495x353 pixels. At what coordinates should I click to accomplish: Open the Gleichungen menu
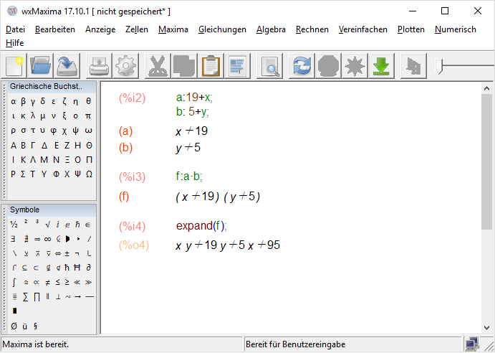click(222, 29)
